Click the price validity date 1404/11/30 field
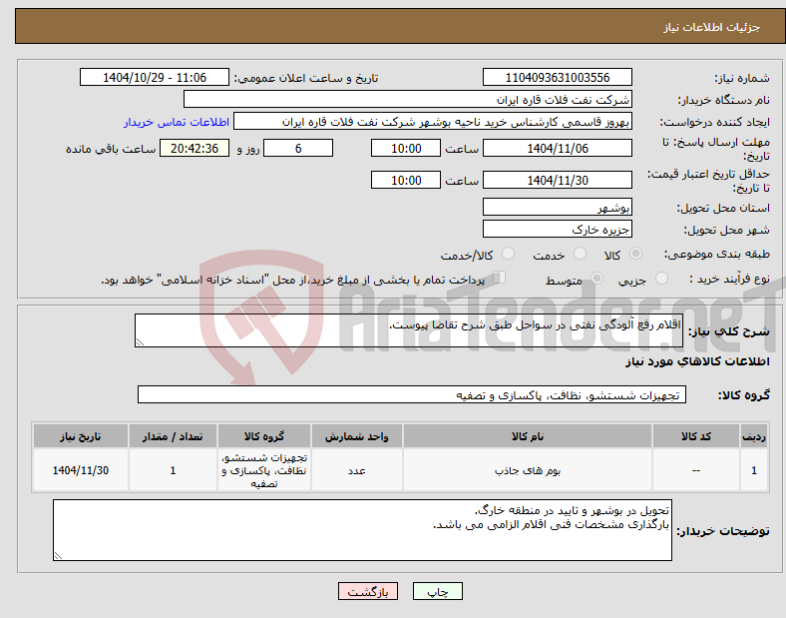The height and width of the screenshot is (618, 786). click(x=558, y=180)
